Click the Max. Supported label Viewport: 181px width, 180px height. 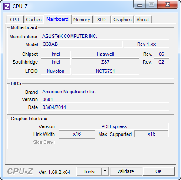[x=115, y=134]
